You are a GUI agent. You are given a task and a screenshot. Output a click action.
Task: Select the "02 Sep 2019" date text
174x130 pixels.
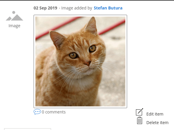pos(45,8)
